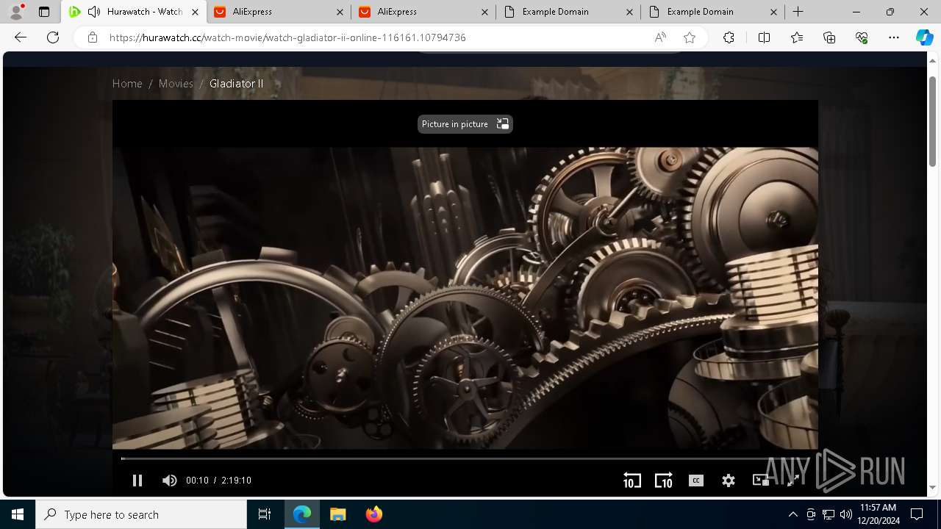Open Collections icon
The width and height of the screenshot is (941, 529).
pyautogui.click(x=829, y=37)
